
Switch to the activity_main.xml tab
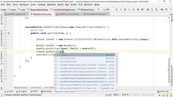(16, 14)
